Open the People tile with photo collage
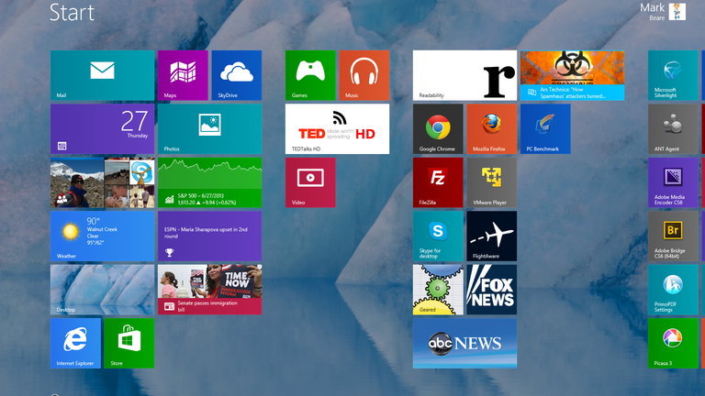Screen dimensions: 705x396 pyautogui.click(x=102, y=182)
